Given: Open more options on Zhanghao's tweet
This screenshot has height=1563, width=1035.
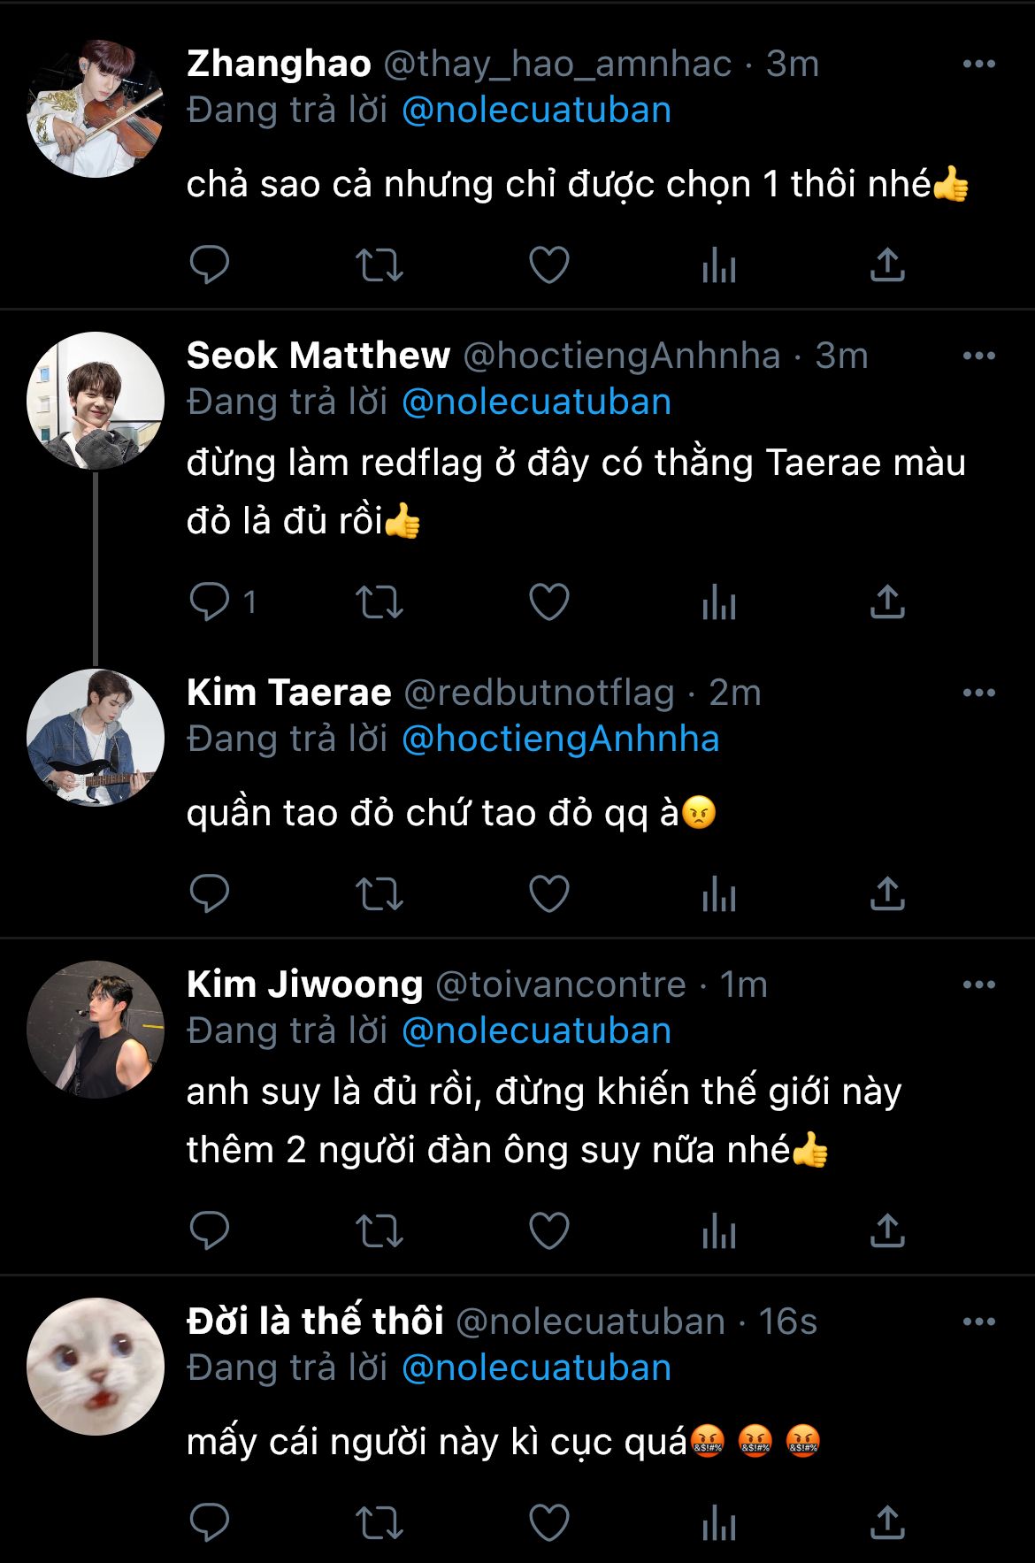Looking at the screenshot, I should [x=978, y=64].
